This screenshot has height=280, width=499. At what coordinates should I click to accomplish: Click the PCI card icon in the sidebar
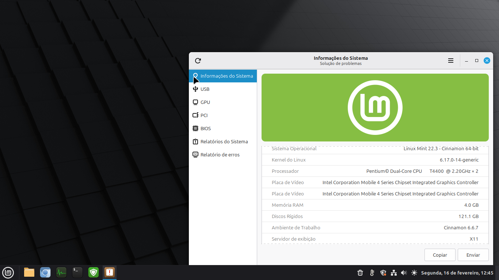coord(195,115)
